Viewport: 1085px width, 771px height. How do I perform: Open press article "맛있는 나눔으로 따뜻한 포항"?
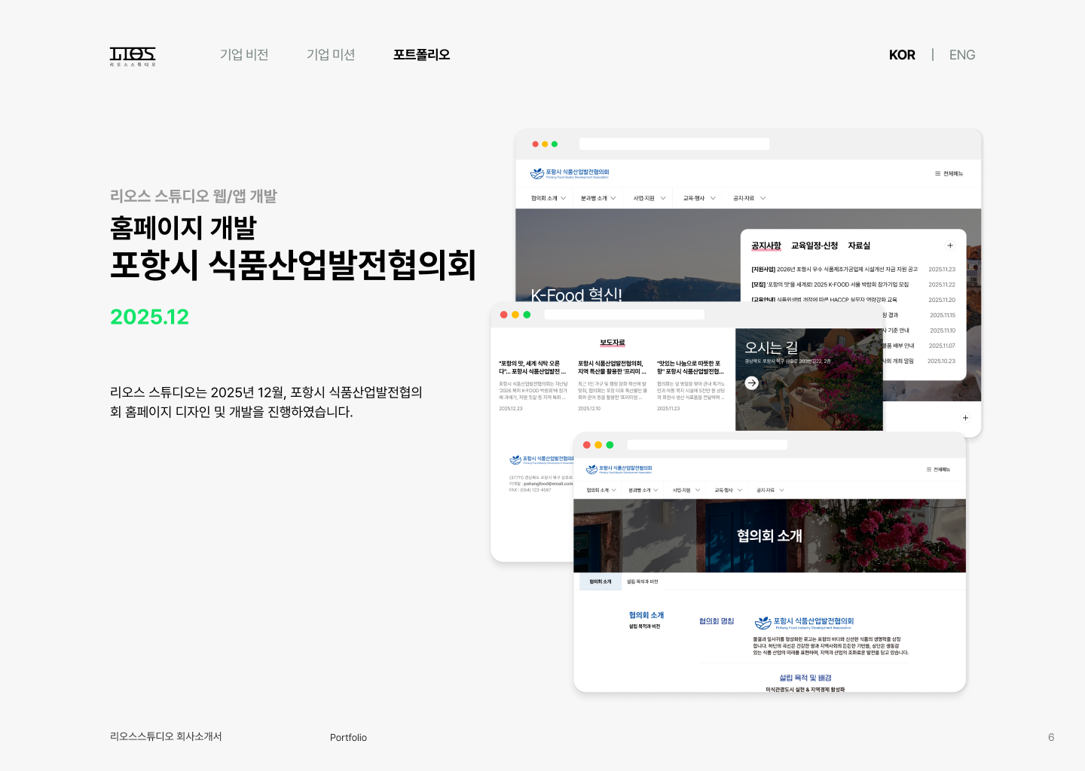pos(691,385)
